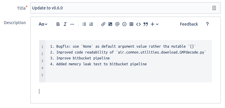Place cursor in paragraph below code block
225x108 pixels.
[126, 92]
